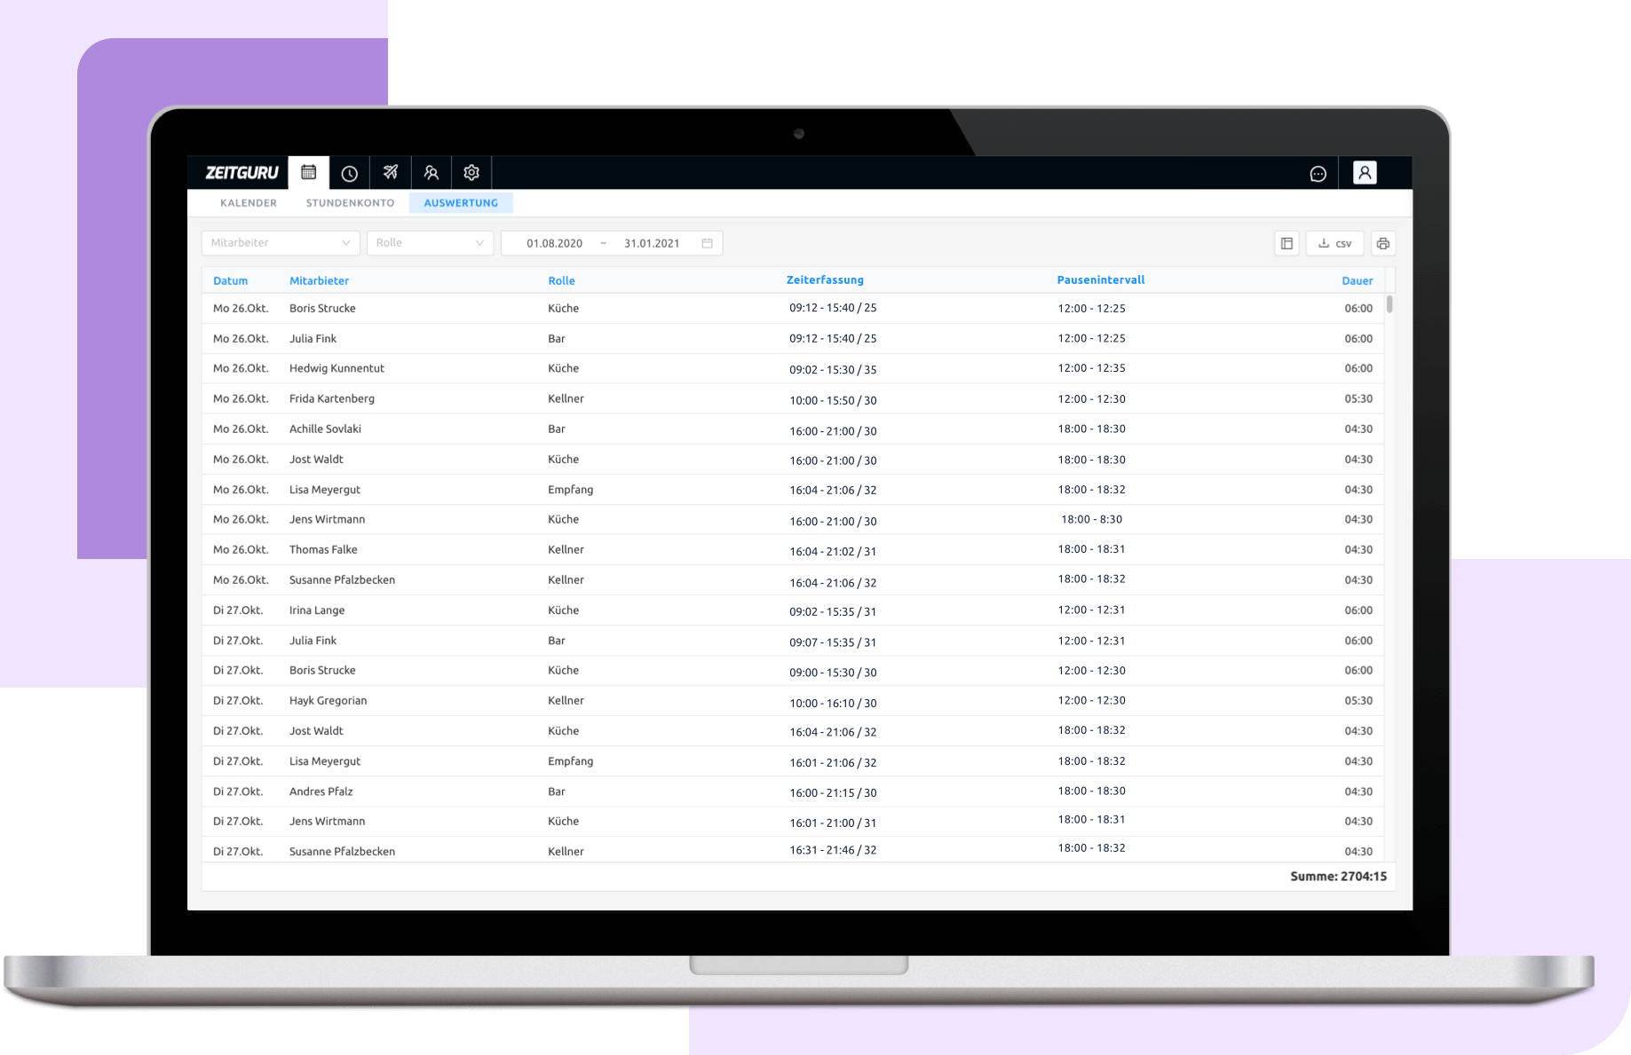Viewport: 1631px width, 1055px height.
Task: Open the settings gear icon
Action: 471,173
